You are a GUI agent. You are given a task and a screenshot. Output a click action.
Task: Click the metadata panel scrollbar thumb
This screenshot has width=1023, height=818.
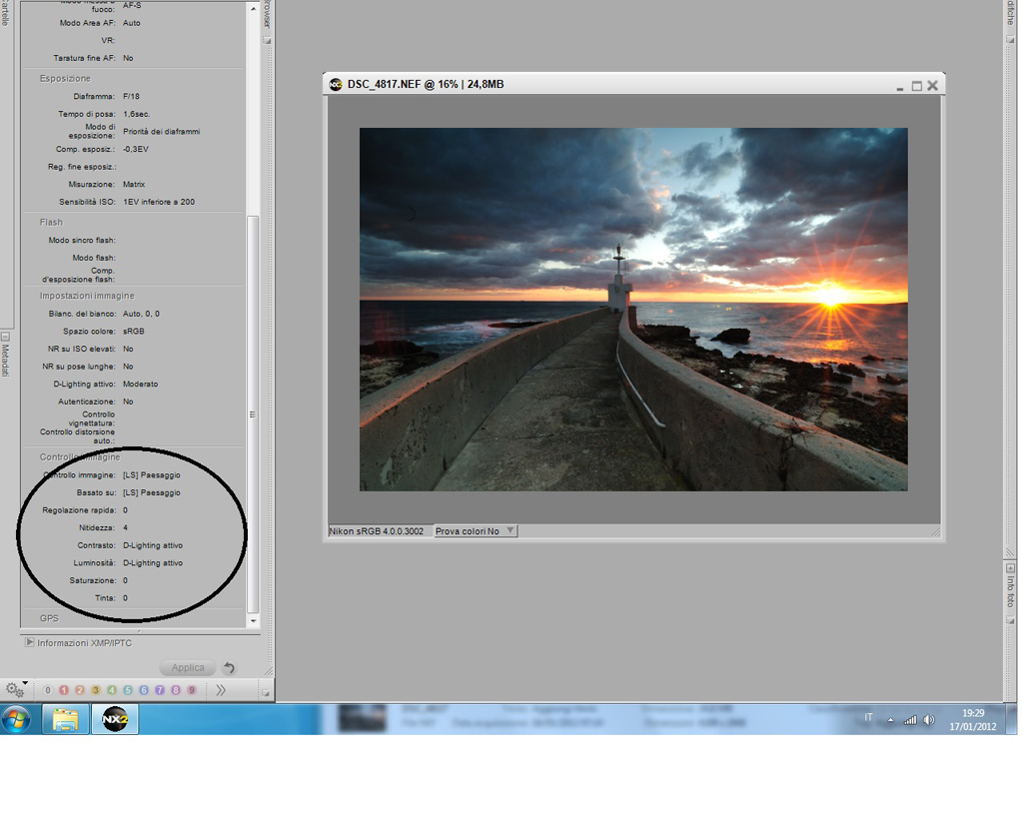[253, 413]
